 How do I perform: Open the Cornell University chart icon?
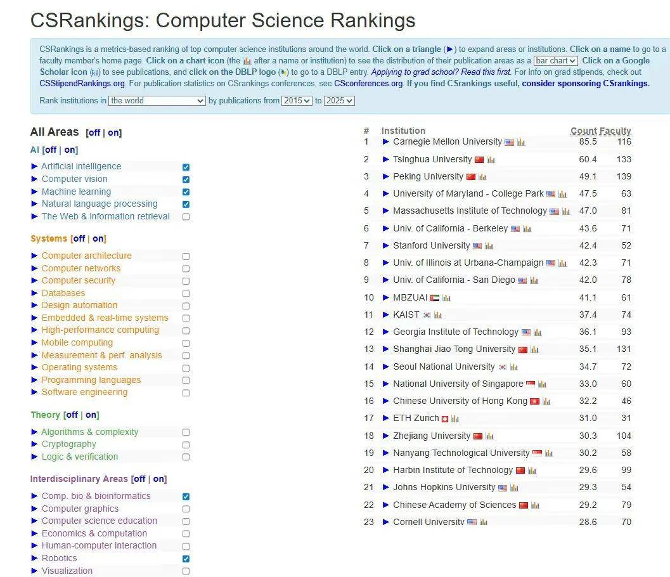pos(484,522)
